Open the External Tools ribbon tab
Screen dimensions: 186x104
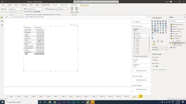pyautogui.click(x=46, y=5)
